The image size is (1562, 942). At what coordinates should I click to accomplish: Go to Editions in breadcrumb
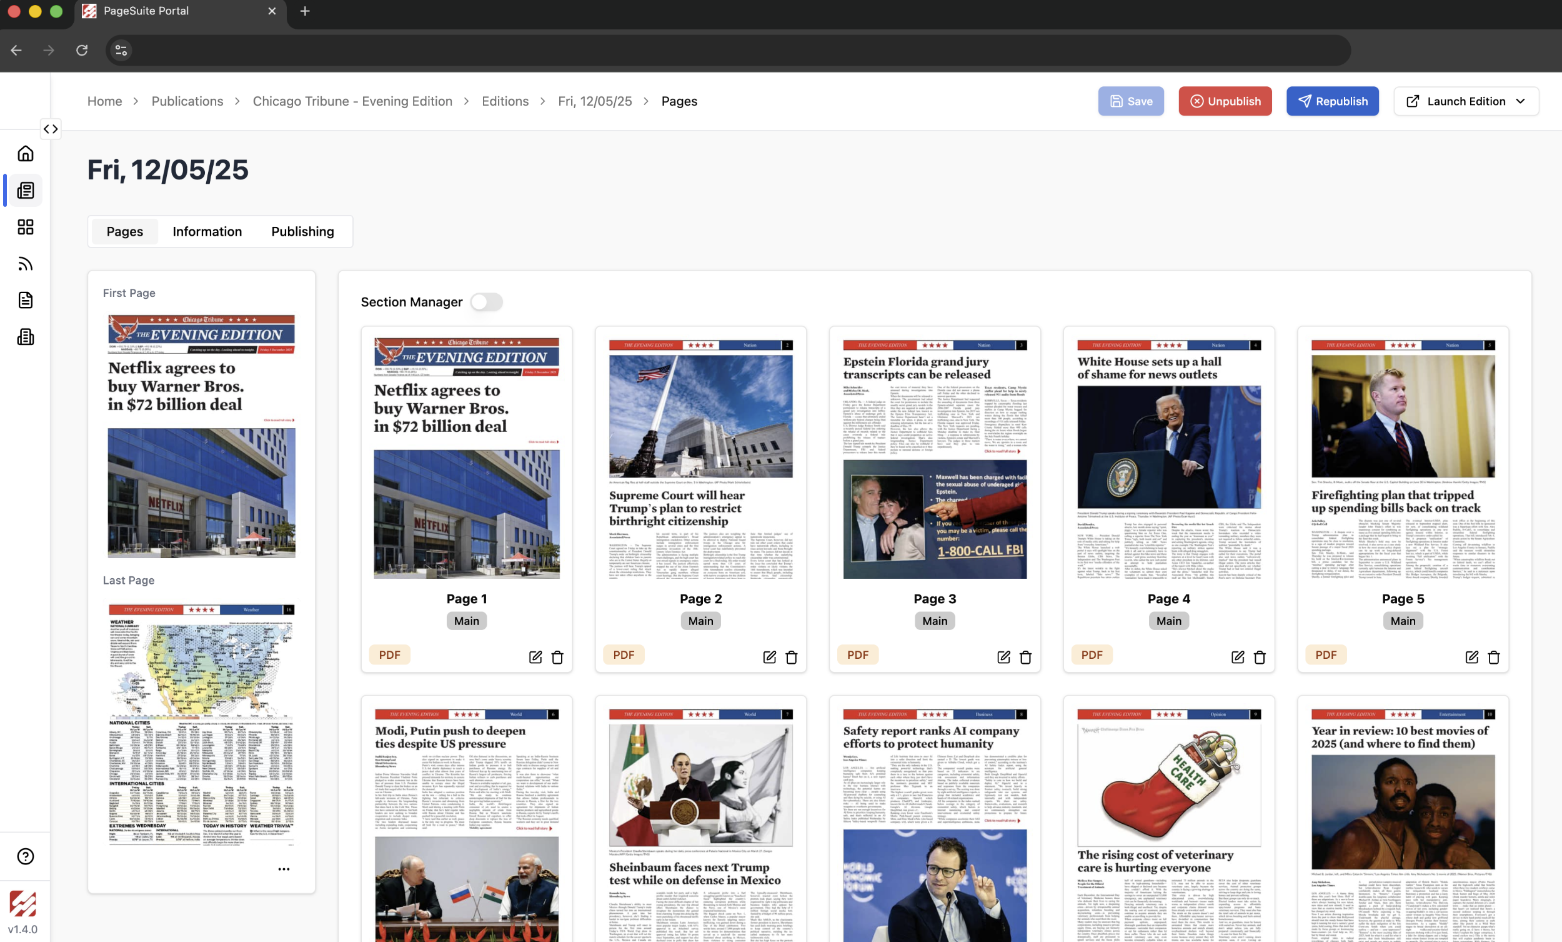point(505,101)
